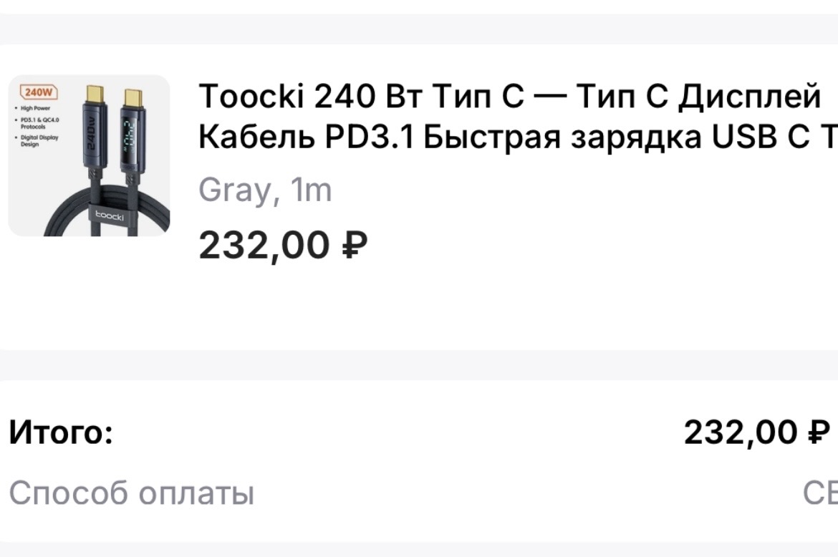
Task: Select the "Gray, 1m" variant text
Action: point(264,190)
